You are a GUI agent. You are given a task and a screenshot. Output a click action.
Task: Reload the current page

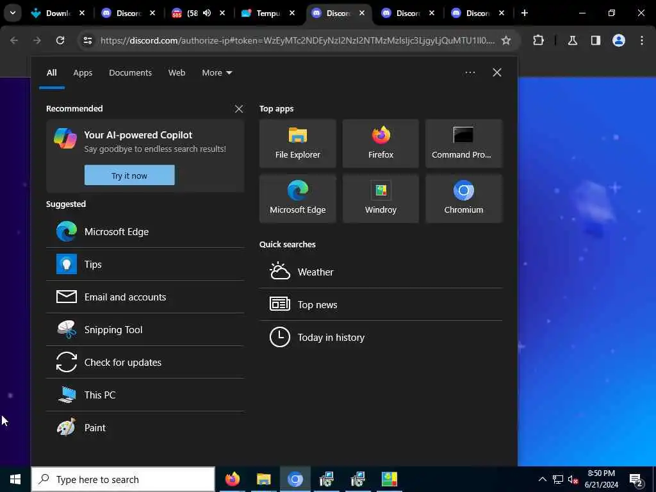coord(60,40)
